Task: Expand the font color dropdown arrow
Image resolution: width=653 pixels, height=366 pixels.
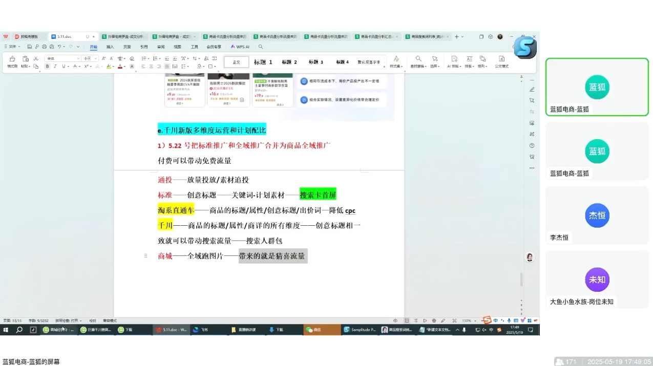Action: point(124,67)
